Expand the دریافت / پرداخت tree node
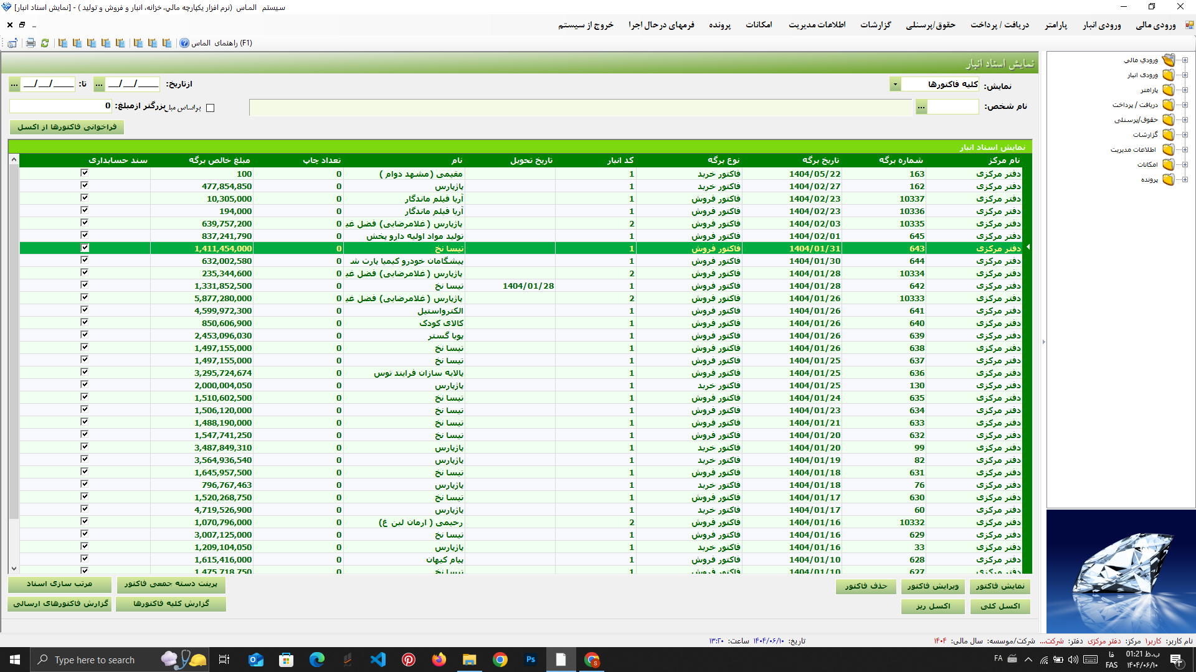Viewport: 1196px width, 672px height. tap(1185, 105)
